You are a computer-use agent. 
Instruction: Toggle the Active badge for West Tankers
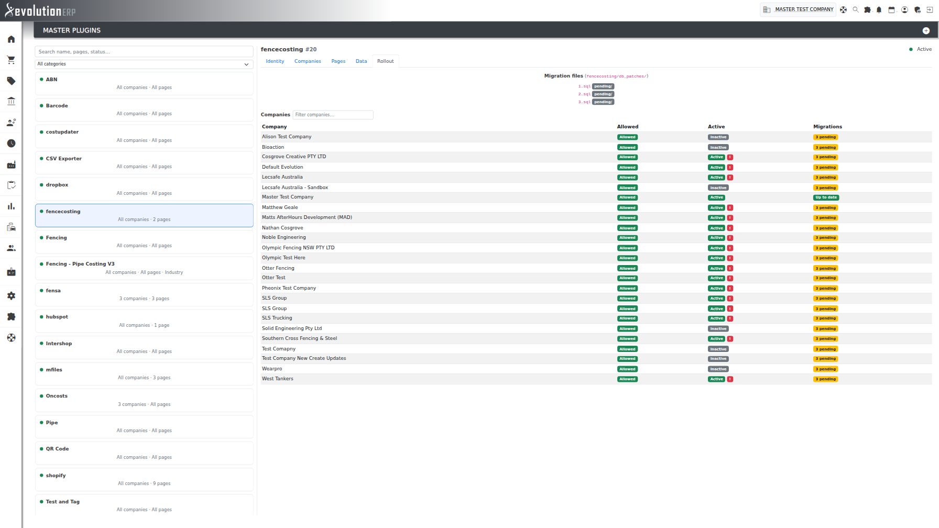click(716, 379)
